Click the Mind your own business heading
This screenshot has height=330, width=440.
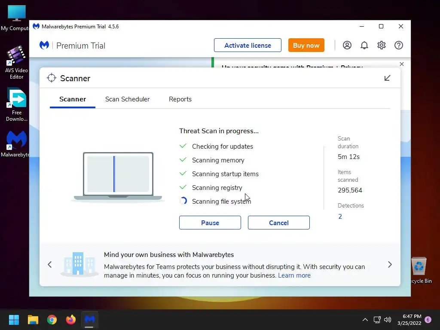(168, 254)
